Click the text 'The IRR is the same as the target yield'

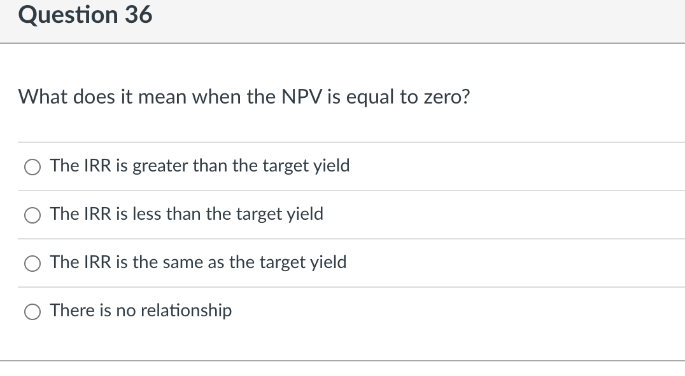tap(199, 262)
